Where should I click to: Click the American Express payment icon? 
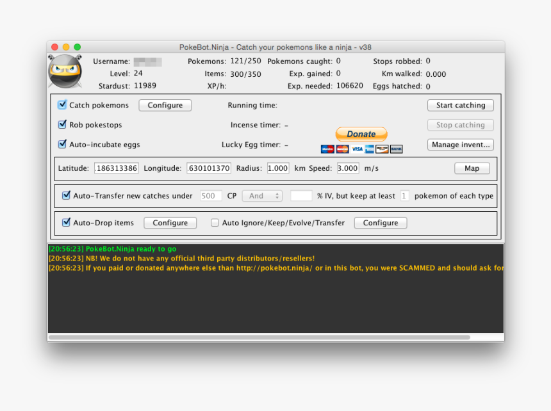[368, 149]
